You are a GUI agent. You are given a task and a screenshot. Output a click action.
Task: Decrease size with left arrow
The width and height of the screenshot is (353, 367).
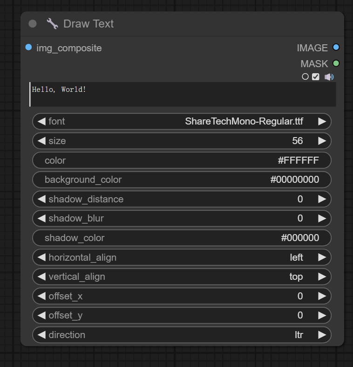pyautogui.click(x=41, y=141)
